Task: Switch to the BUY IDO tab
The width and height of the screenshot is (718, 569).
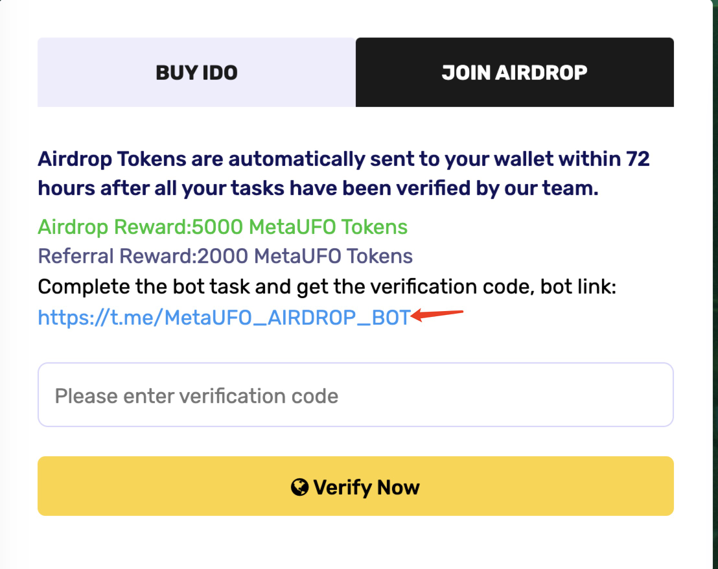Action: (196, 72)
